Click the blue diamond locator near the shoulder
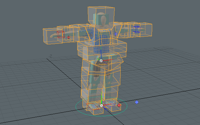200x125 pixels. 116,33
